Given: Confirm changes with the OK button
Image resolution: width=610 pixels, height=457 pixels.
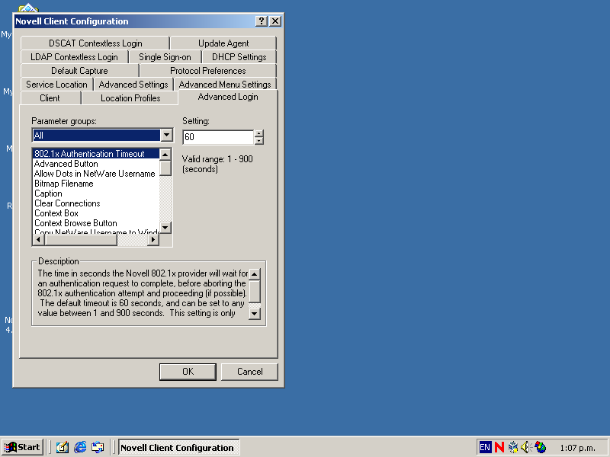Looking at the screenshot, I should tap(188, 372).
